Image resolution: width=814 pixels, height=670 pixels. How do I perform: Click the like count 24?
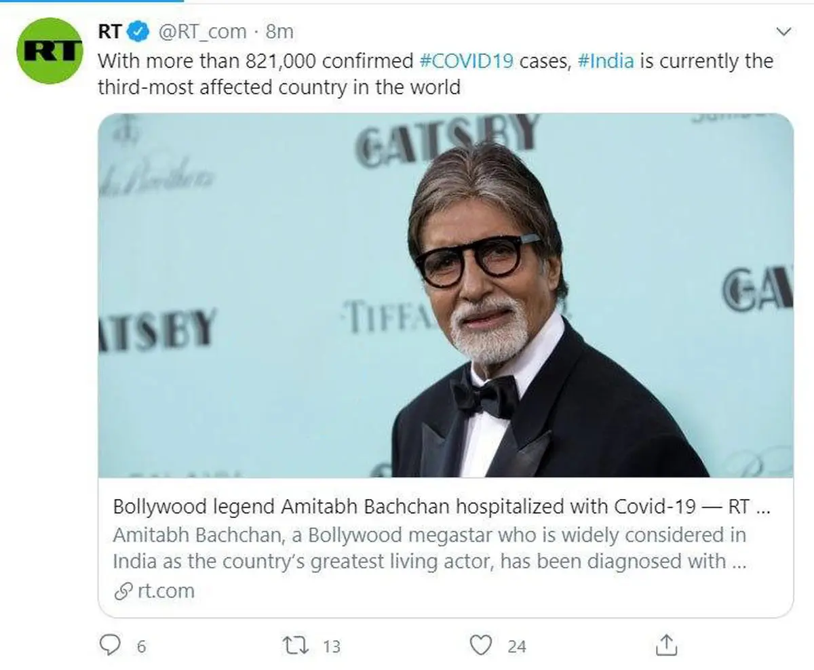click(517, 647)
